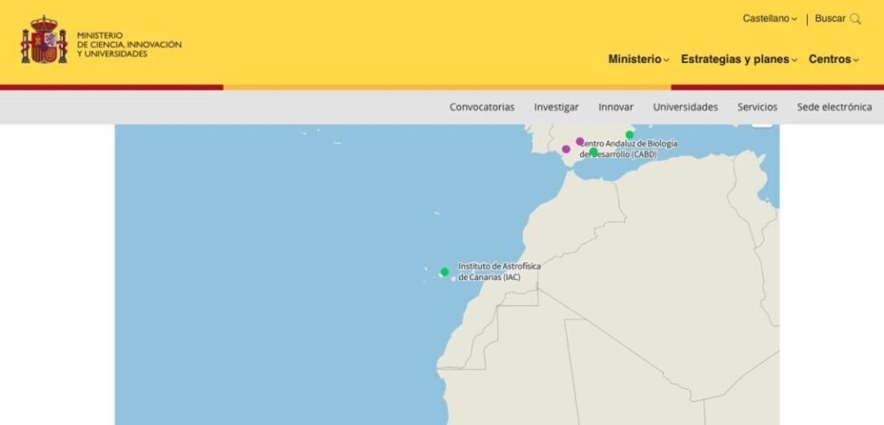Select the green marker for Instituto de Astrofísica de Canarias
Viewport: 884px width, 425px height.
click(x=445, y=272)
